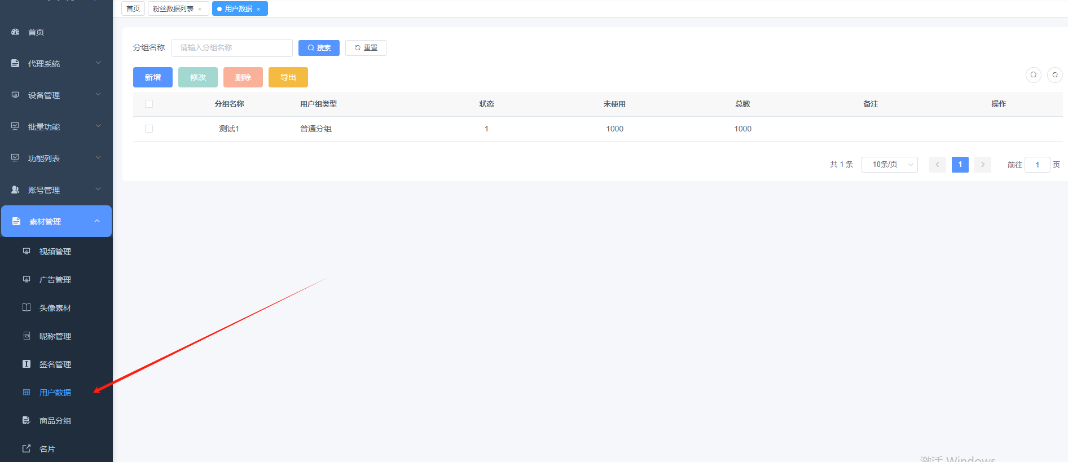Select page 1 in pagination
The height and width of the screenshot is (462, 1068).
tap(960, 165)
